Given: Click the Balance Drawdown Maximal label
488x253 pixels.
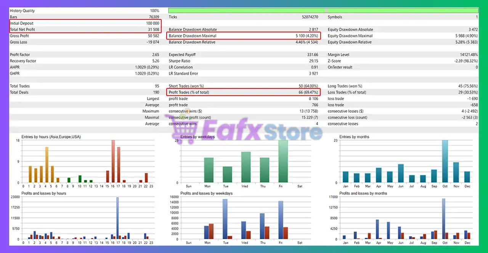Looking at the screenshot, I should [x=193, y=36].
